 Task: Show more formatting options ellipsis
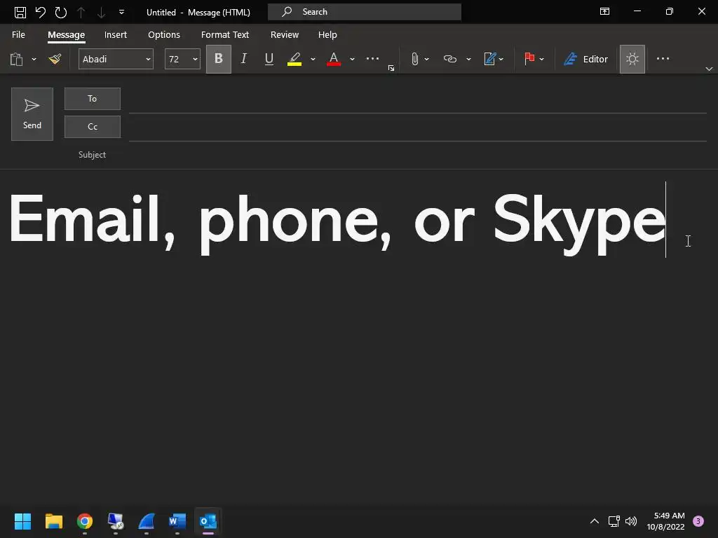click(x=372, y=59)
